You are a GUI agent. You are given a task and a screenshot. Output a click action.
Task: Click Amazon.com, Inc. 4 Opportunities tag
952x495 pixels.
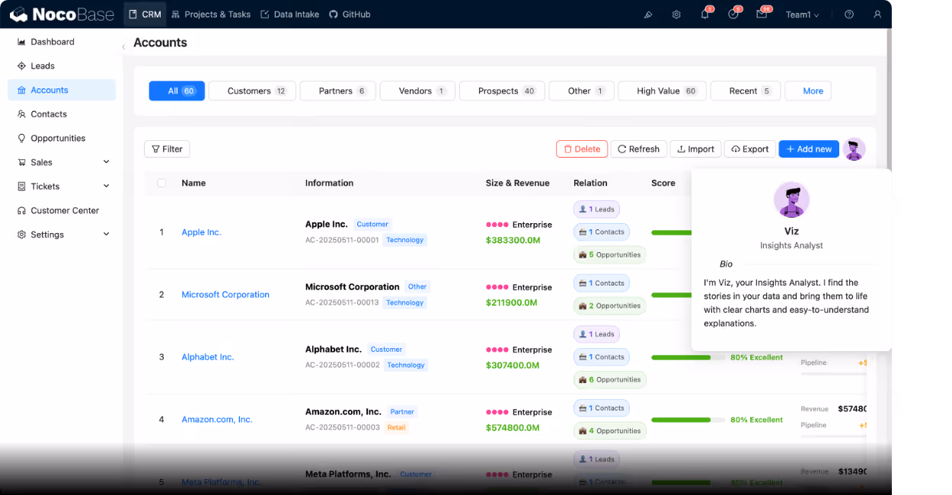coord(609,431)
